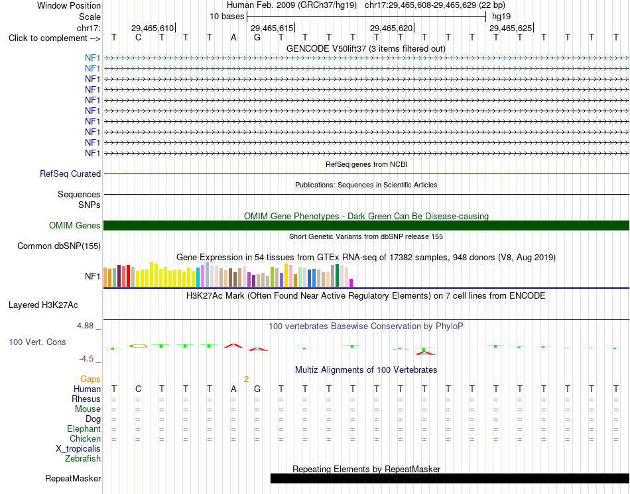Click the '100 Vert. Cons' track label

tap(37, 342)
